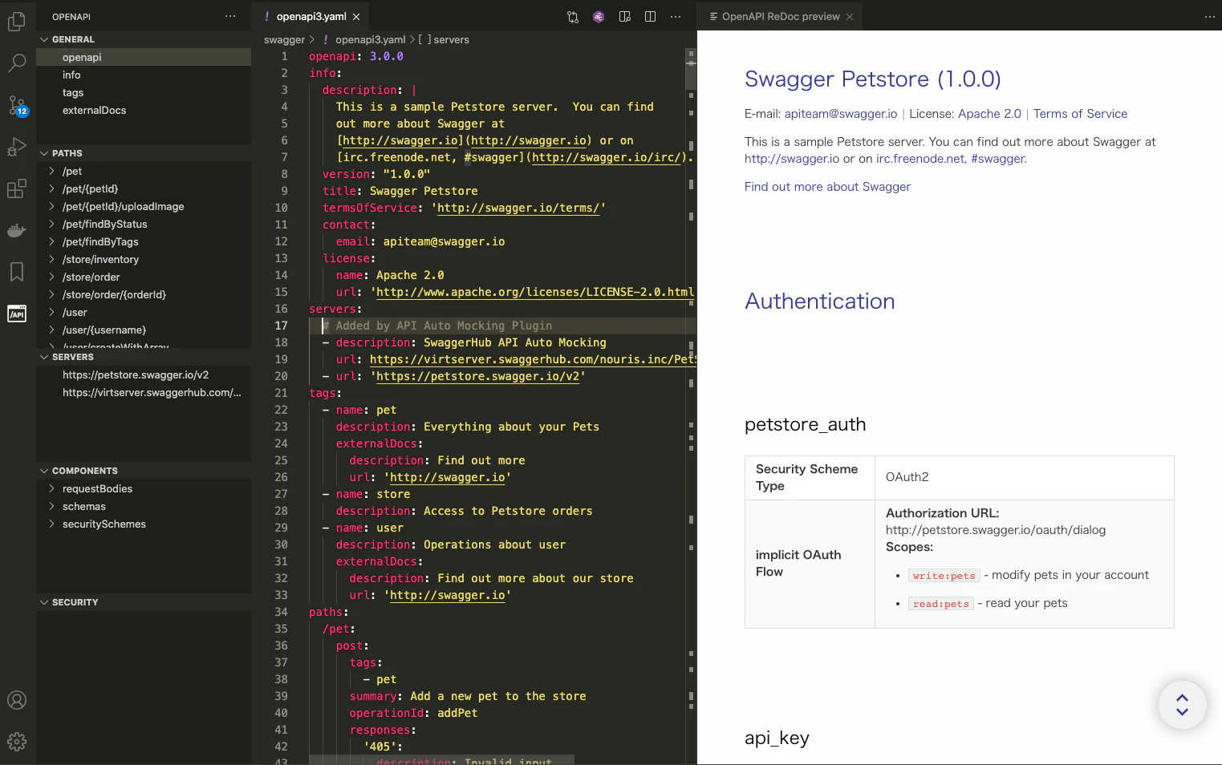Click the read:pets scope label
Screen dimensions: 1222x765
coord(940,604)
